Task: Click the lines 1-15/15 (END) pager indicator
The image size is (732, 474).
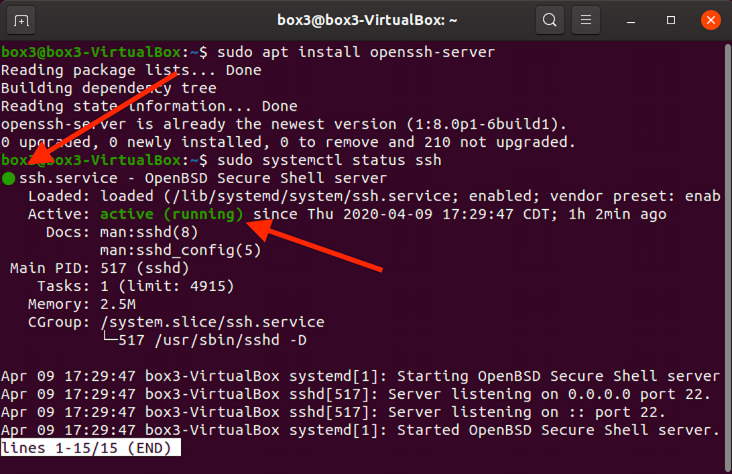Action: pyautogui.click(x=91, y=447)
